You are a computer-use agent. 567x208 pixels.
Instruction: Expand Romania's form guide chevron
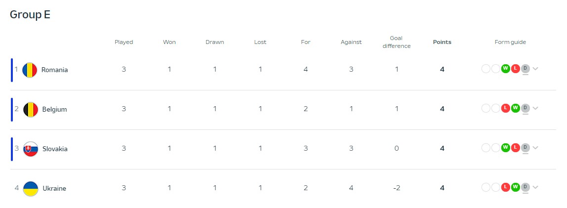[535, 69]
